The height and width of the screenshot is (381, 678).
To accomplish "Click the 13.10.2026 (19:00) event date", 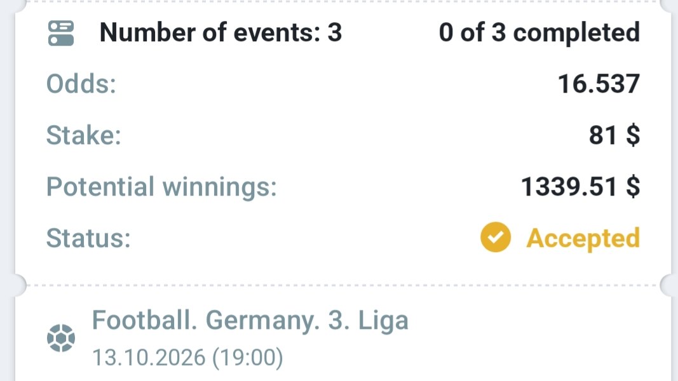I will click(x=187, y=358).
